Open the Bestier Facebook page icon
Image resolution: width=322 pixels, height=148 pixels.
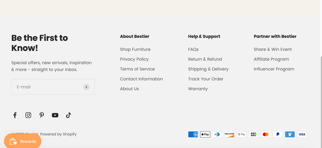click(x=15, y=115)
